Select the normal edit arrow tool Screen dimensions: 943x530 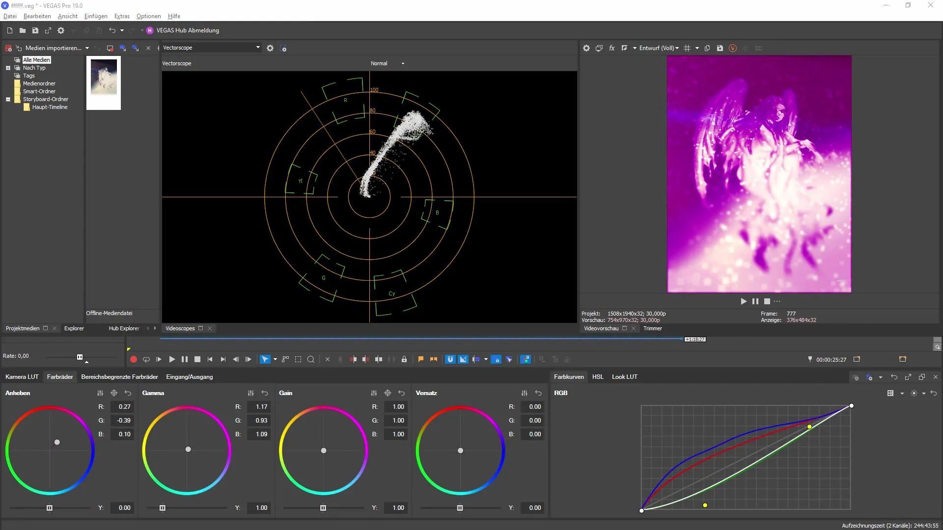tap(265, 360)
